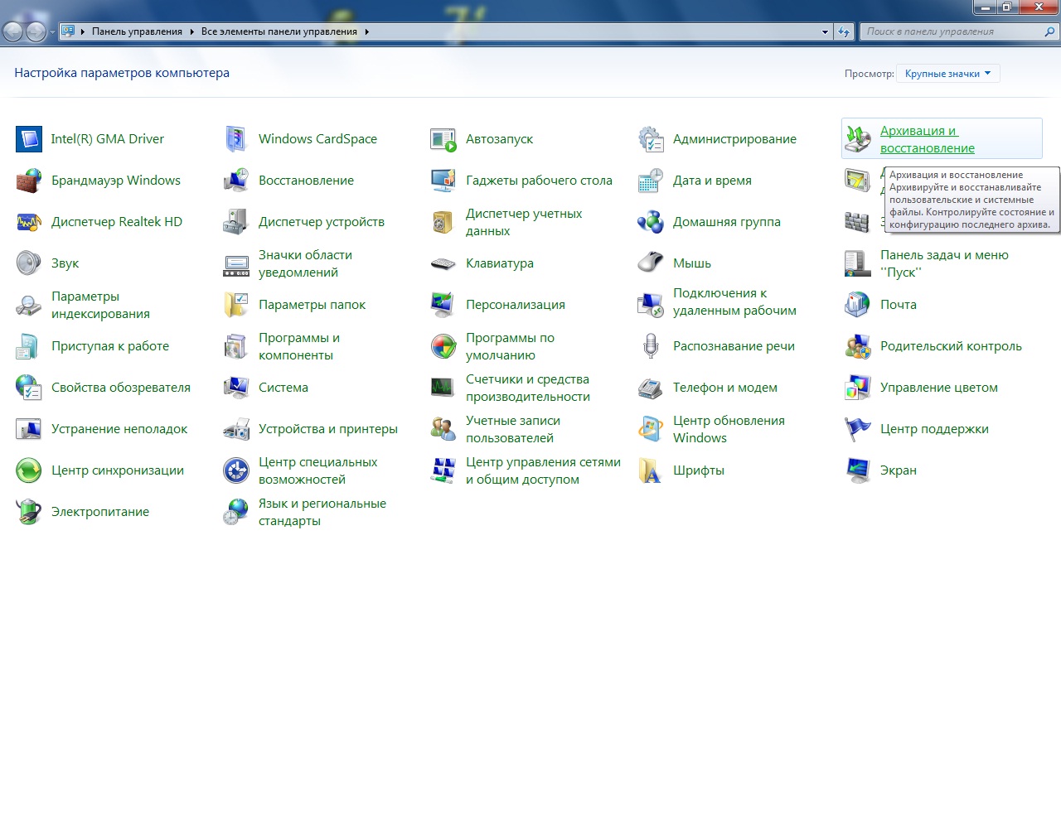1061x815 pixels.
Task: Open the Параметры папок folder icon
Action: coord(236,305)
